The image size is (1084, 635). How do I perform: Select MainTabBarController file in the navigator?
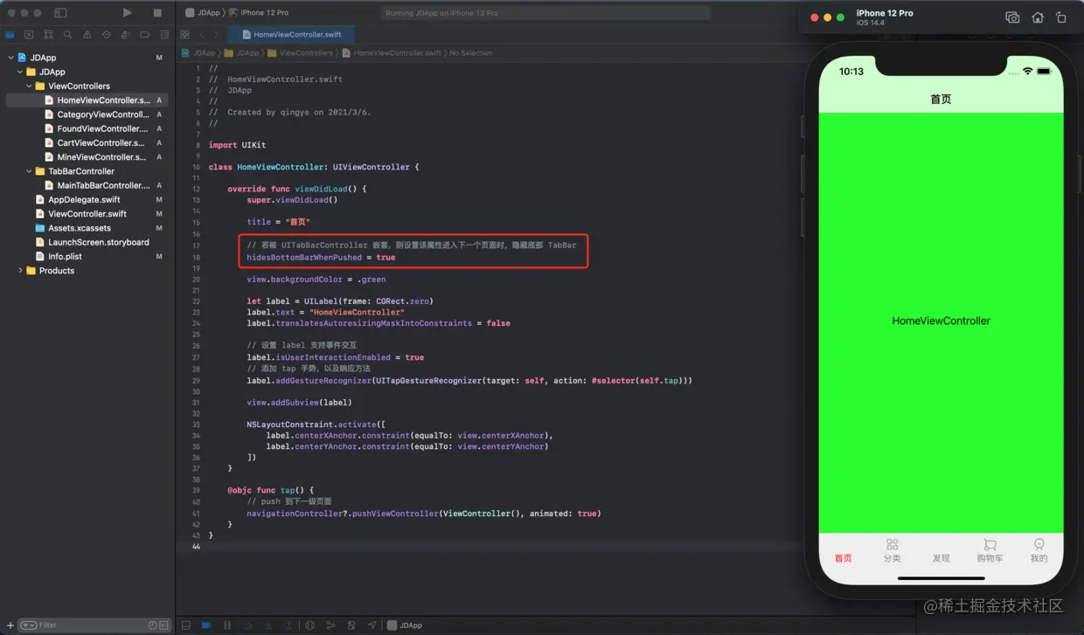[x=87, y=185]
